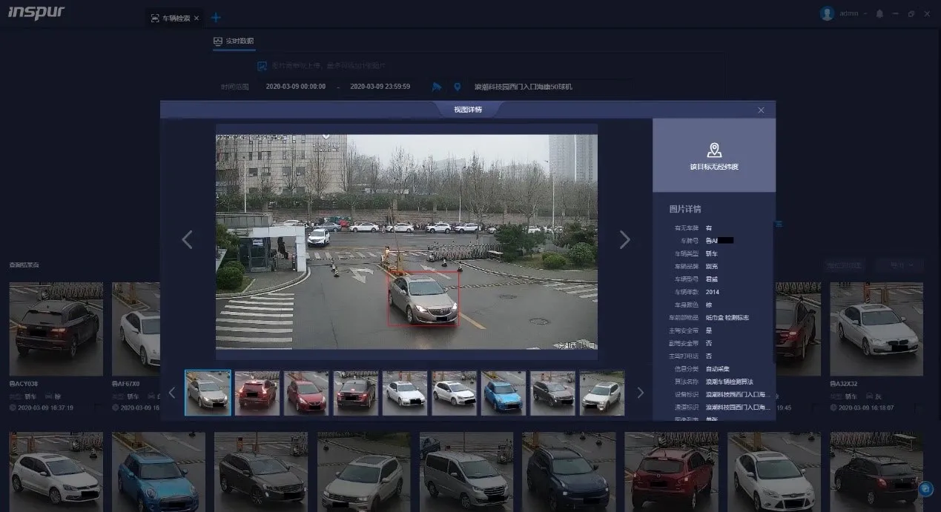Screen dimensions: 941x512
Task: Open dark SUV result with orange barrier in bottom row
Action: pyautogui.click(x=261, y=471)
